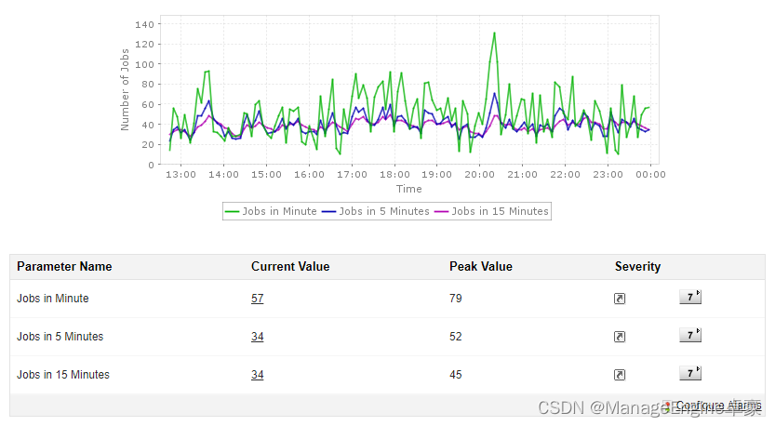Image resolution: width=775 pixels, height=426 pixels.
Task: Click the 17:00 time axis label
Action: pos(352,175)
